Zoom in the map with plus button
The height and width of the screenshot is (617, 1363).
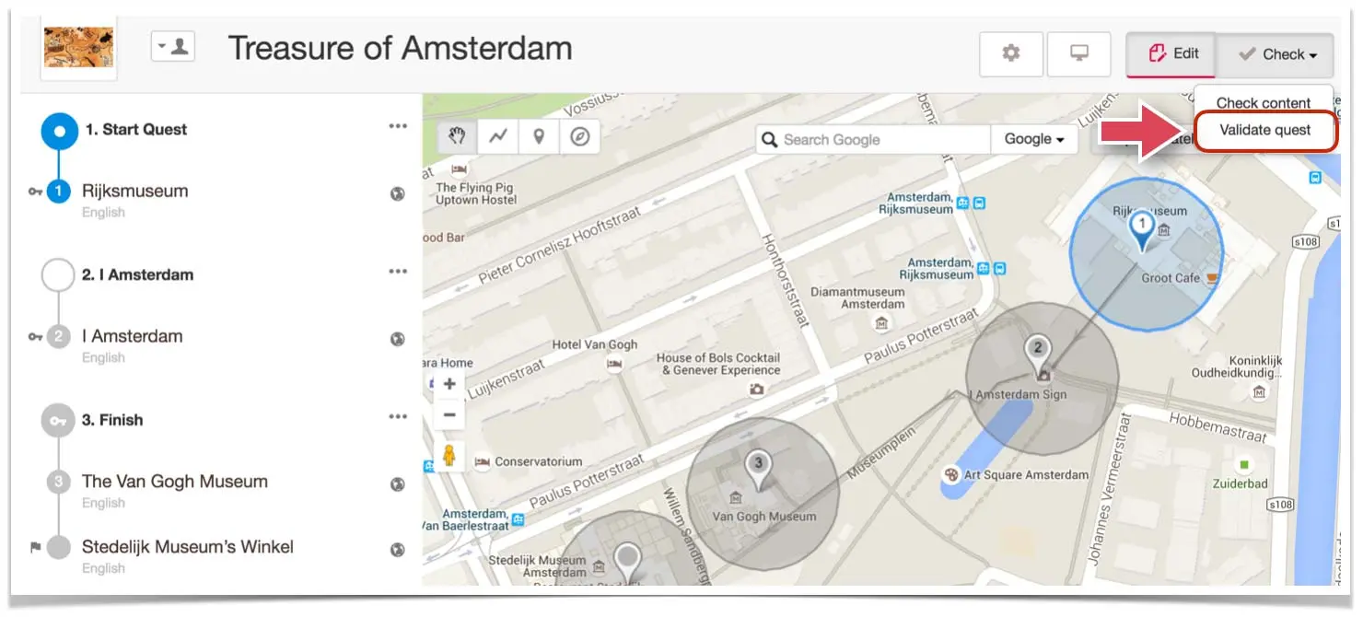tap(449, 385)
